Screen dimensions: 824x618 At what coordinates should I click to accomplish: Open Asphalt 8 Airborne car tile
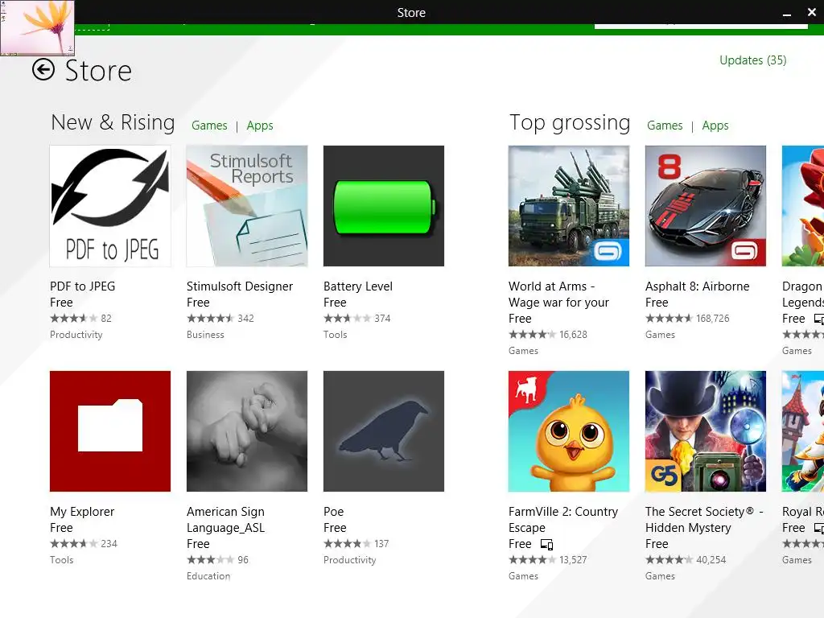tap(705, 206)
